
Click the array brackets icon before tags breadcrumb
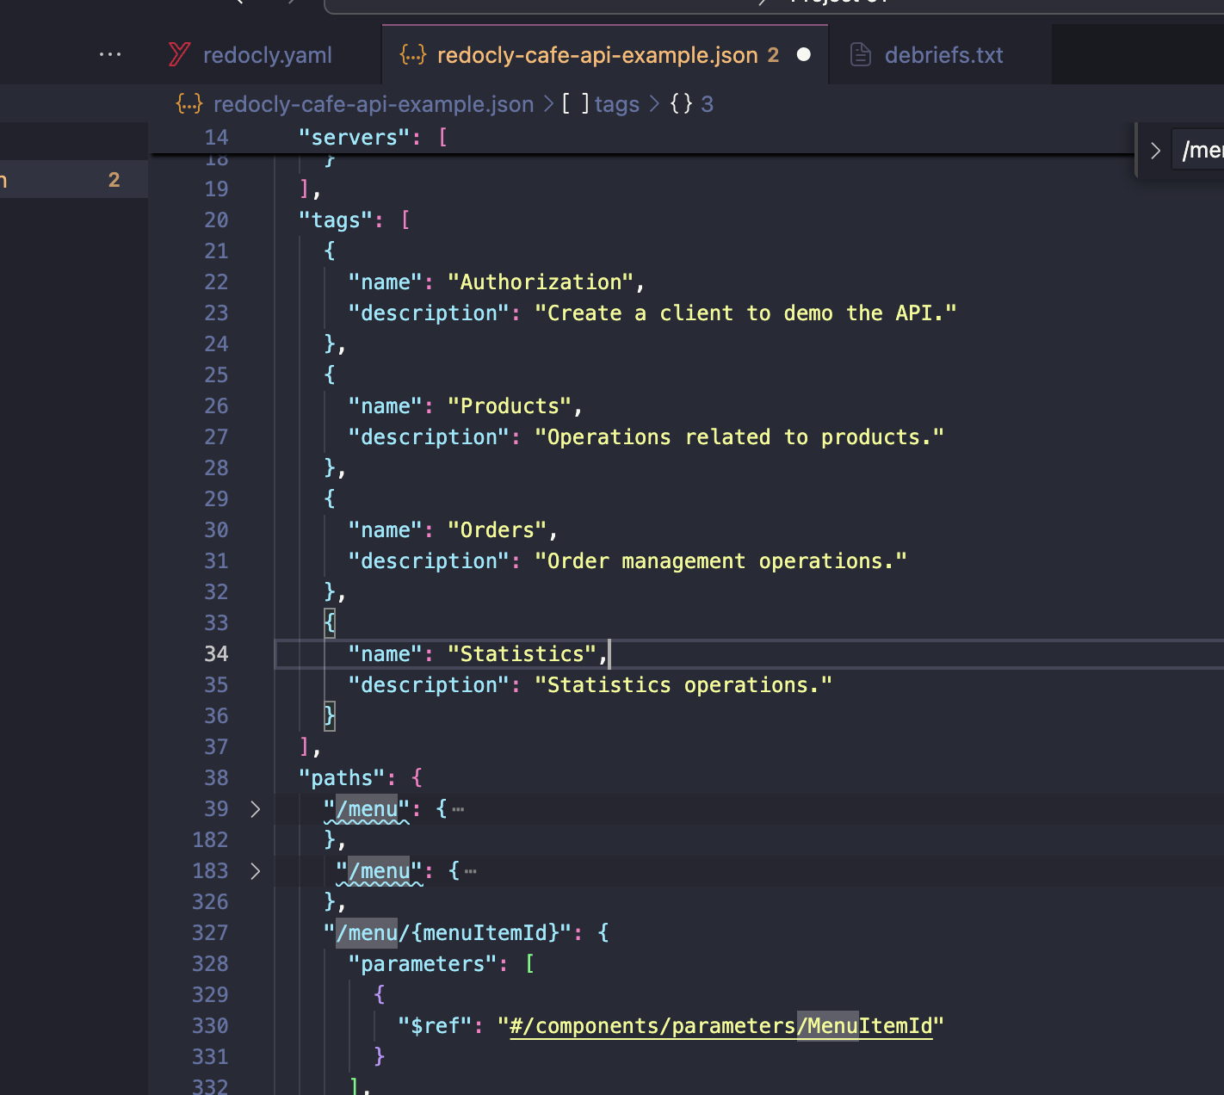point(576,104)
